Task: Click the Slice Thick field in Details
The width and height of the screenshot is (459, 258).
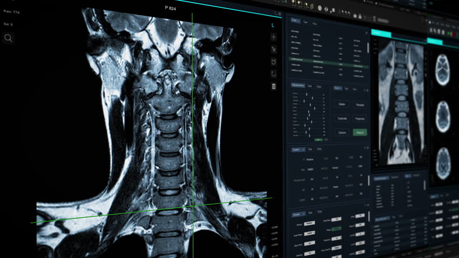Action: click(x=309, y=243)
